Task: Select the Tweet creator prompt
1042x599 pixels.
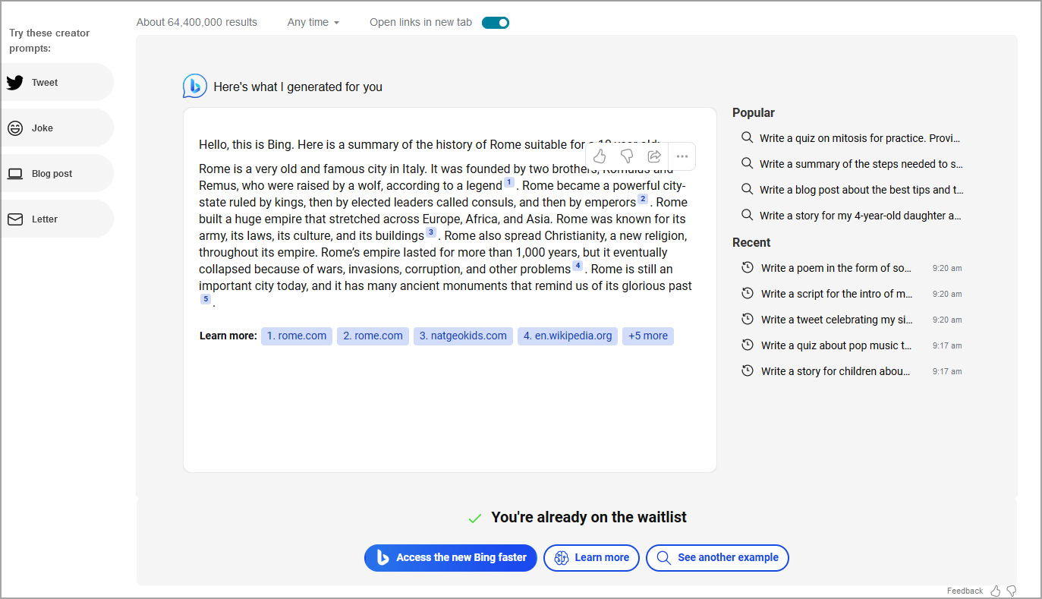Action: (45, 83)
